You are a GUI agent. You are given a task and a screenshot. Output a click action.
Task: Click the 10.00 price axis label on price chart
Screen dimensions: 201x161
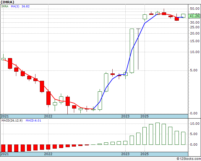195,52
